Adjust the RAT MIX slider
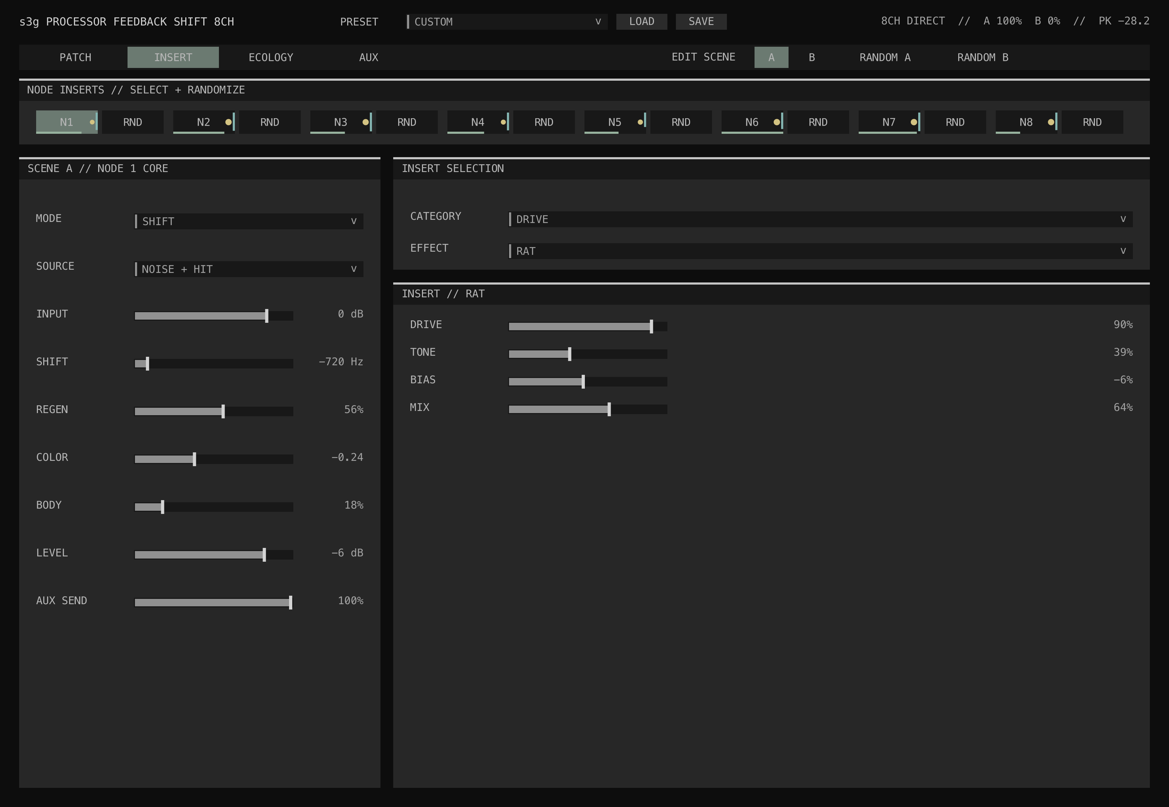The image size is (1169, 807). pyautogui.click(x=588, y=409)
